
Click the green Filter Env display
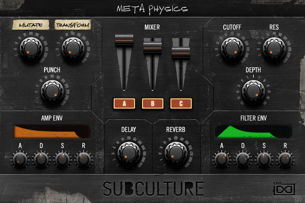pyautogui.click(x=253, y=132)
